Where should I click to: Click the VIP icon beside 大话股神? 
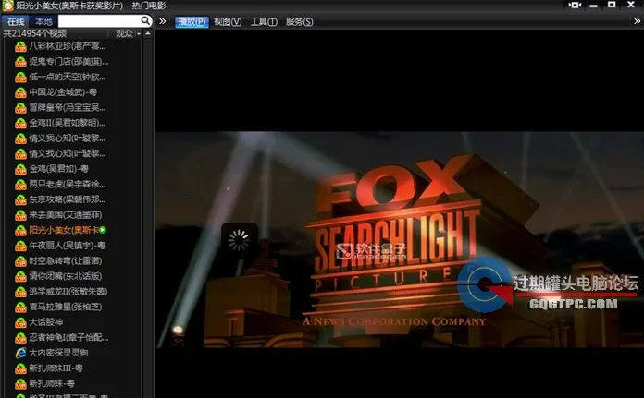coord(20,322)
